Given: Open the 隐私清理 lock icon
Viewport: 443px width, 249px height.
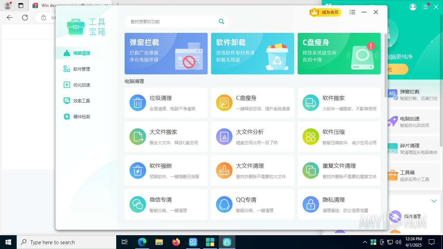Looking at the screenshot, I should point(311,204).
